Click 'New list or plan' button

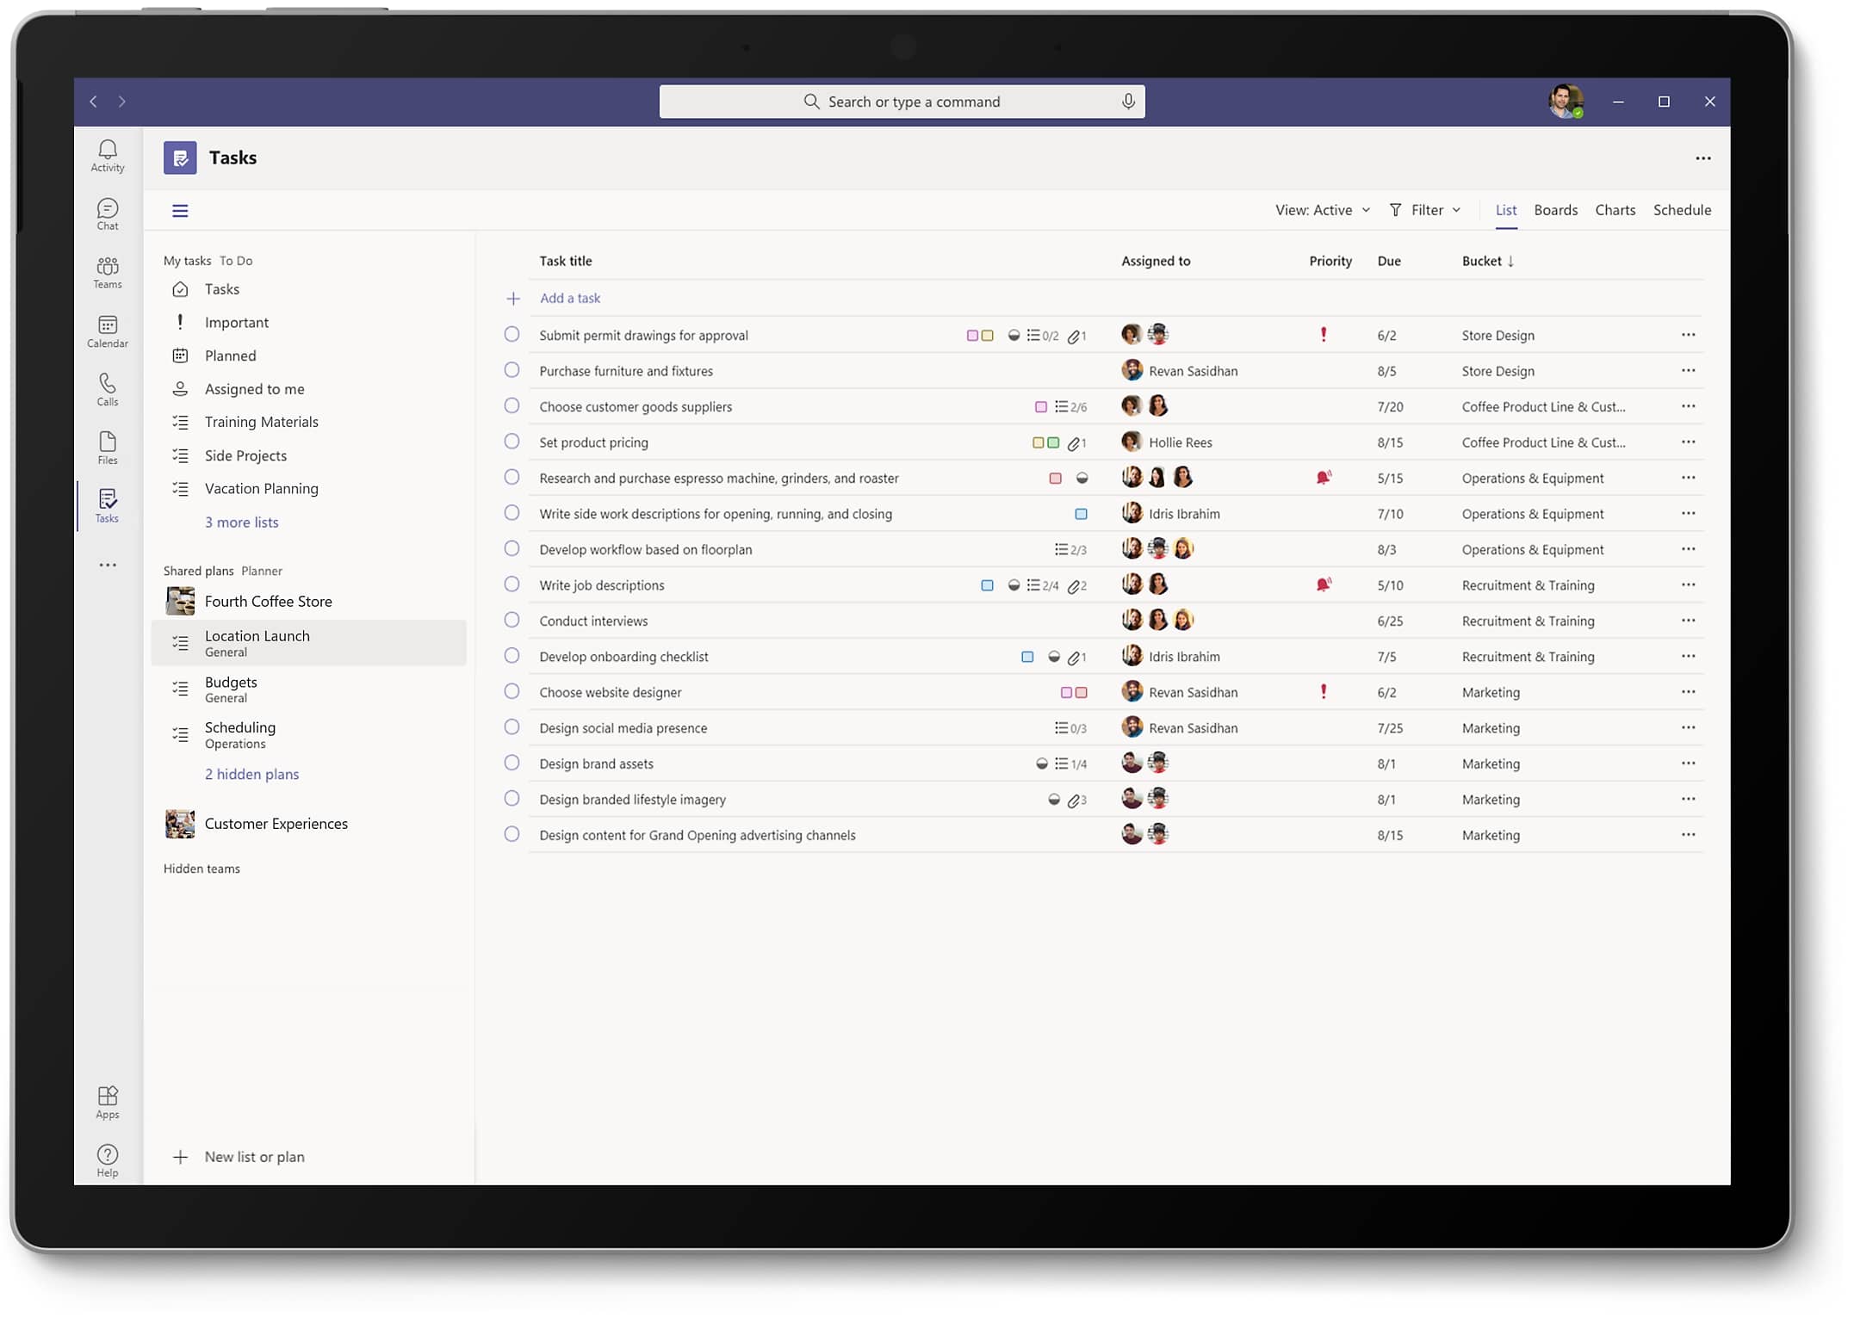click(254, 1157)
